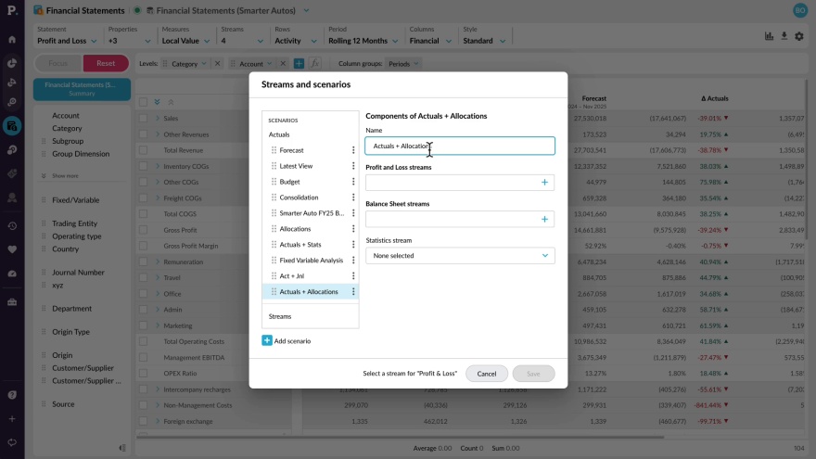The image size is (816, 459).
Task: Toggle the select-all checkbox in table header
Action: pos(143,102)
